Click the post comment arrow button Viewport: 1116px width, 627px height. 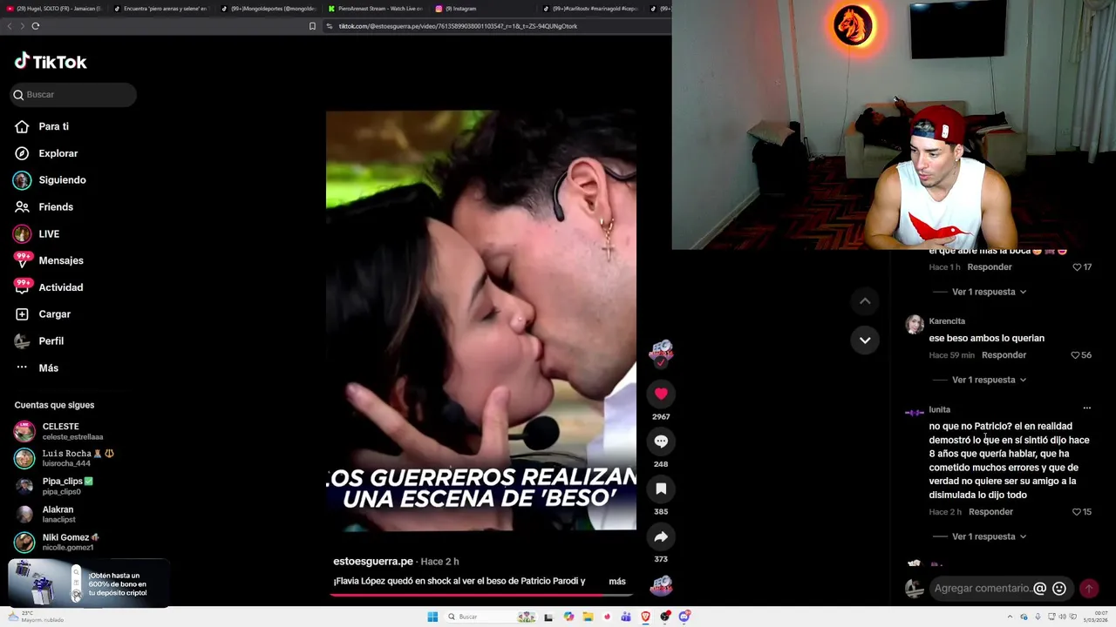(1088, 589)
